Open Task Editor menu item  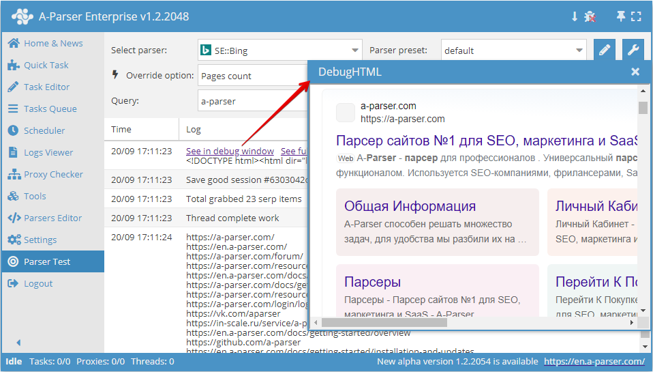pyautogui.click(x=53, y=87)
